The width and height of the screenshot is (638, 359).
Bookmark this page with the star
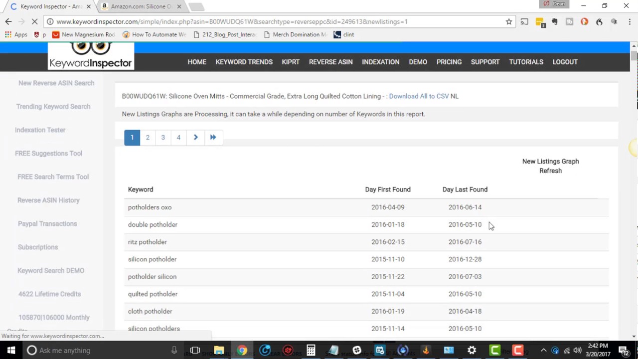click(509, 21)
